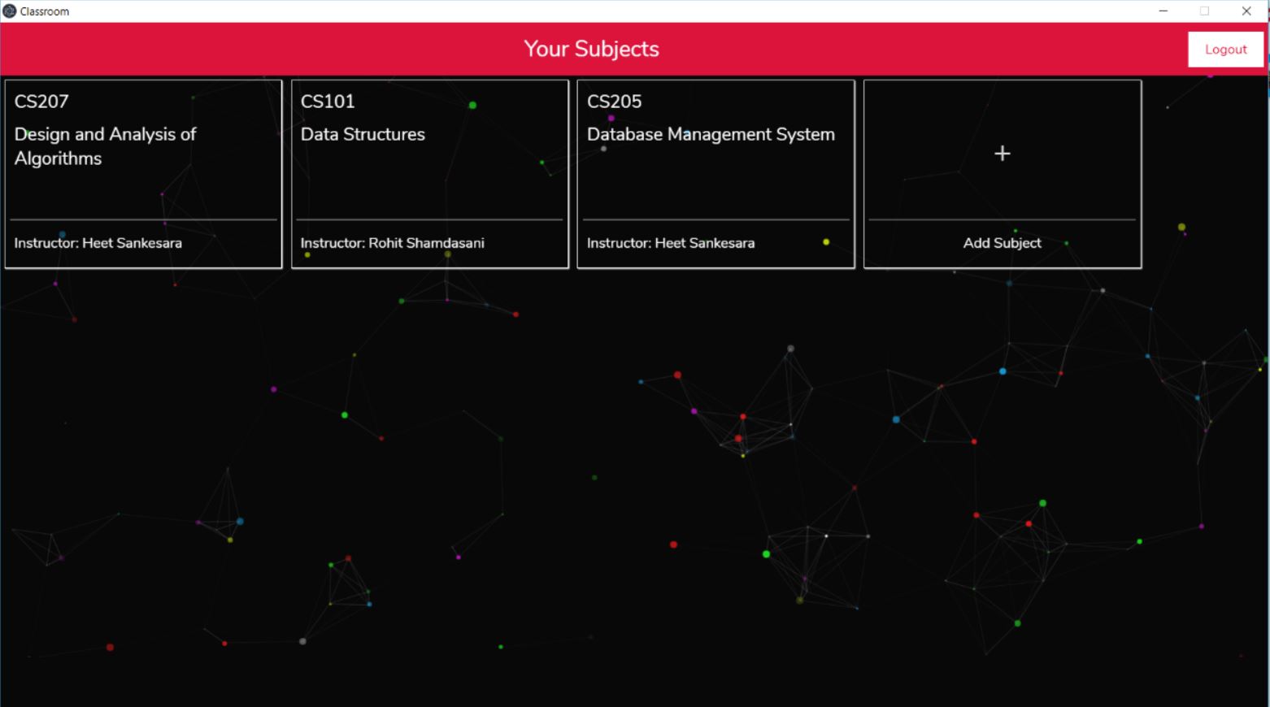
Task: Maximize the Classroom window
Action: (1204, 11)
